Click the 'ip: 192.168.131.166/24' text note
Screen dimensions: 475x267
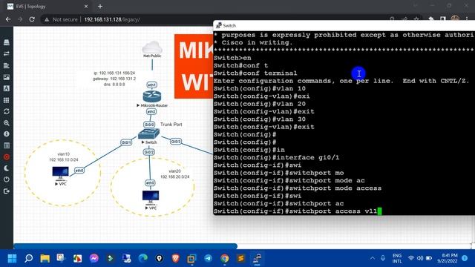click(114, 73)
